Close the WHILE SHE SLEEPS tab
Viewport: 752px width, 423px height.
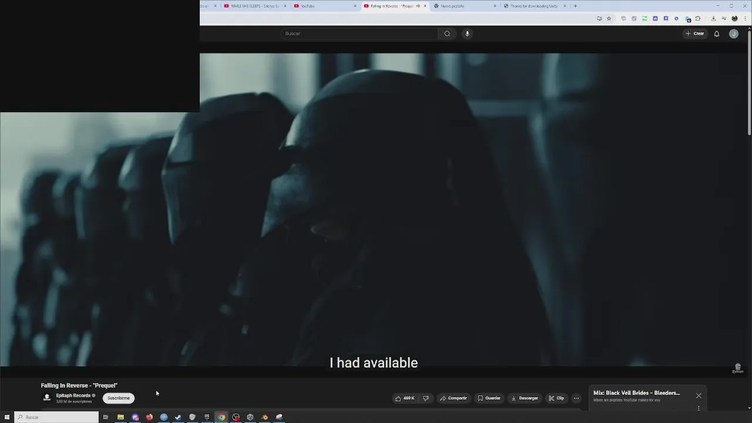[286, 6]
